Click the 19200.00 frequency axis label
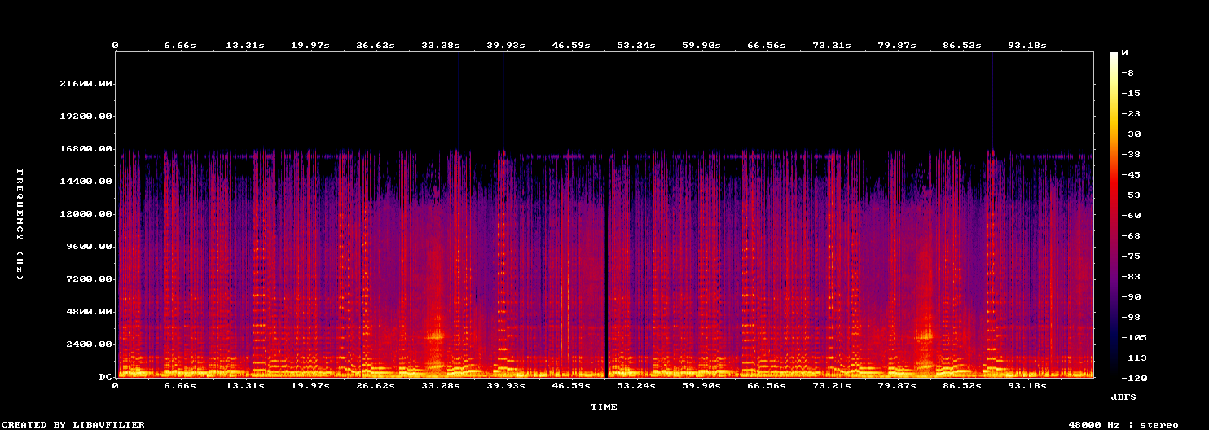Image resolution: width=1209 pixels, height=430 pixels. (86, 116)
